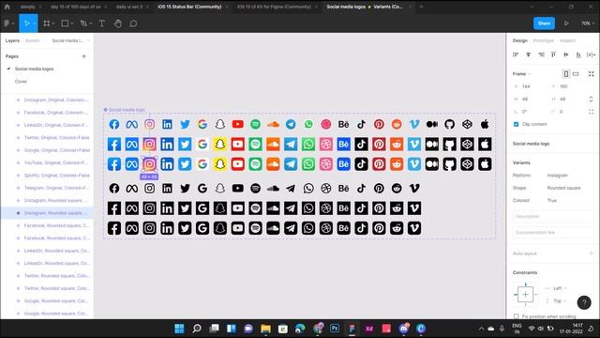Open the Figma main menu dropdown
The width and height of the screenshot is (600, 338).
(x=8, y=23)
